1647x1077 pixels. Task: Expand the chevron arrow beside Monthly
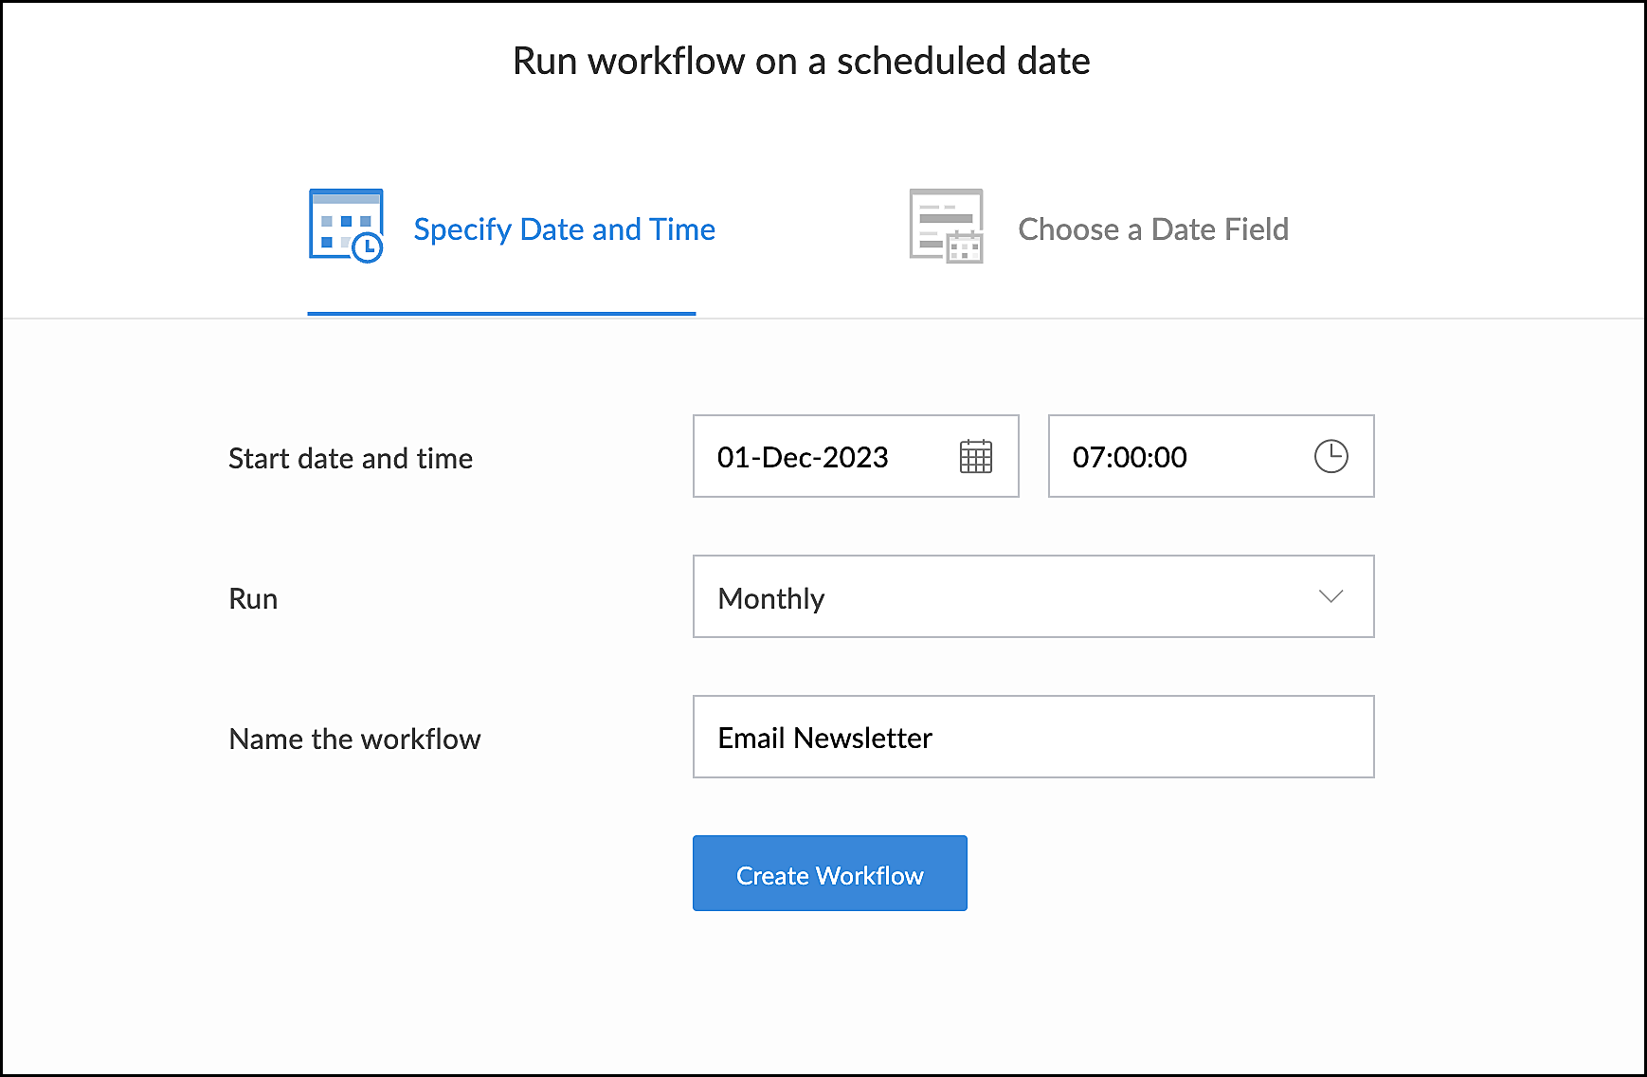[1330, 596]
